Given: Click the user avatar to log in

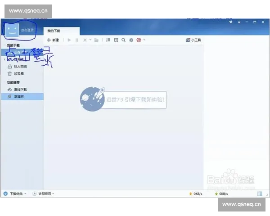Looking at the screenshot, I should click(x=12, y=30).
